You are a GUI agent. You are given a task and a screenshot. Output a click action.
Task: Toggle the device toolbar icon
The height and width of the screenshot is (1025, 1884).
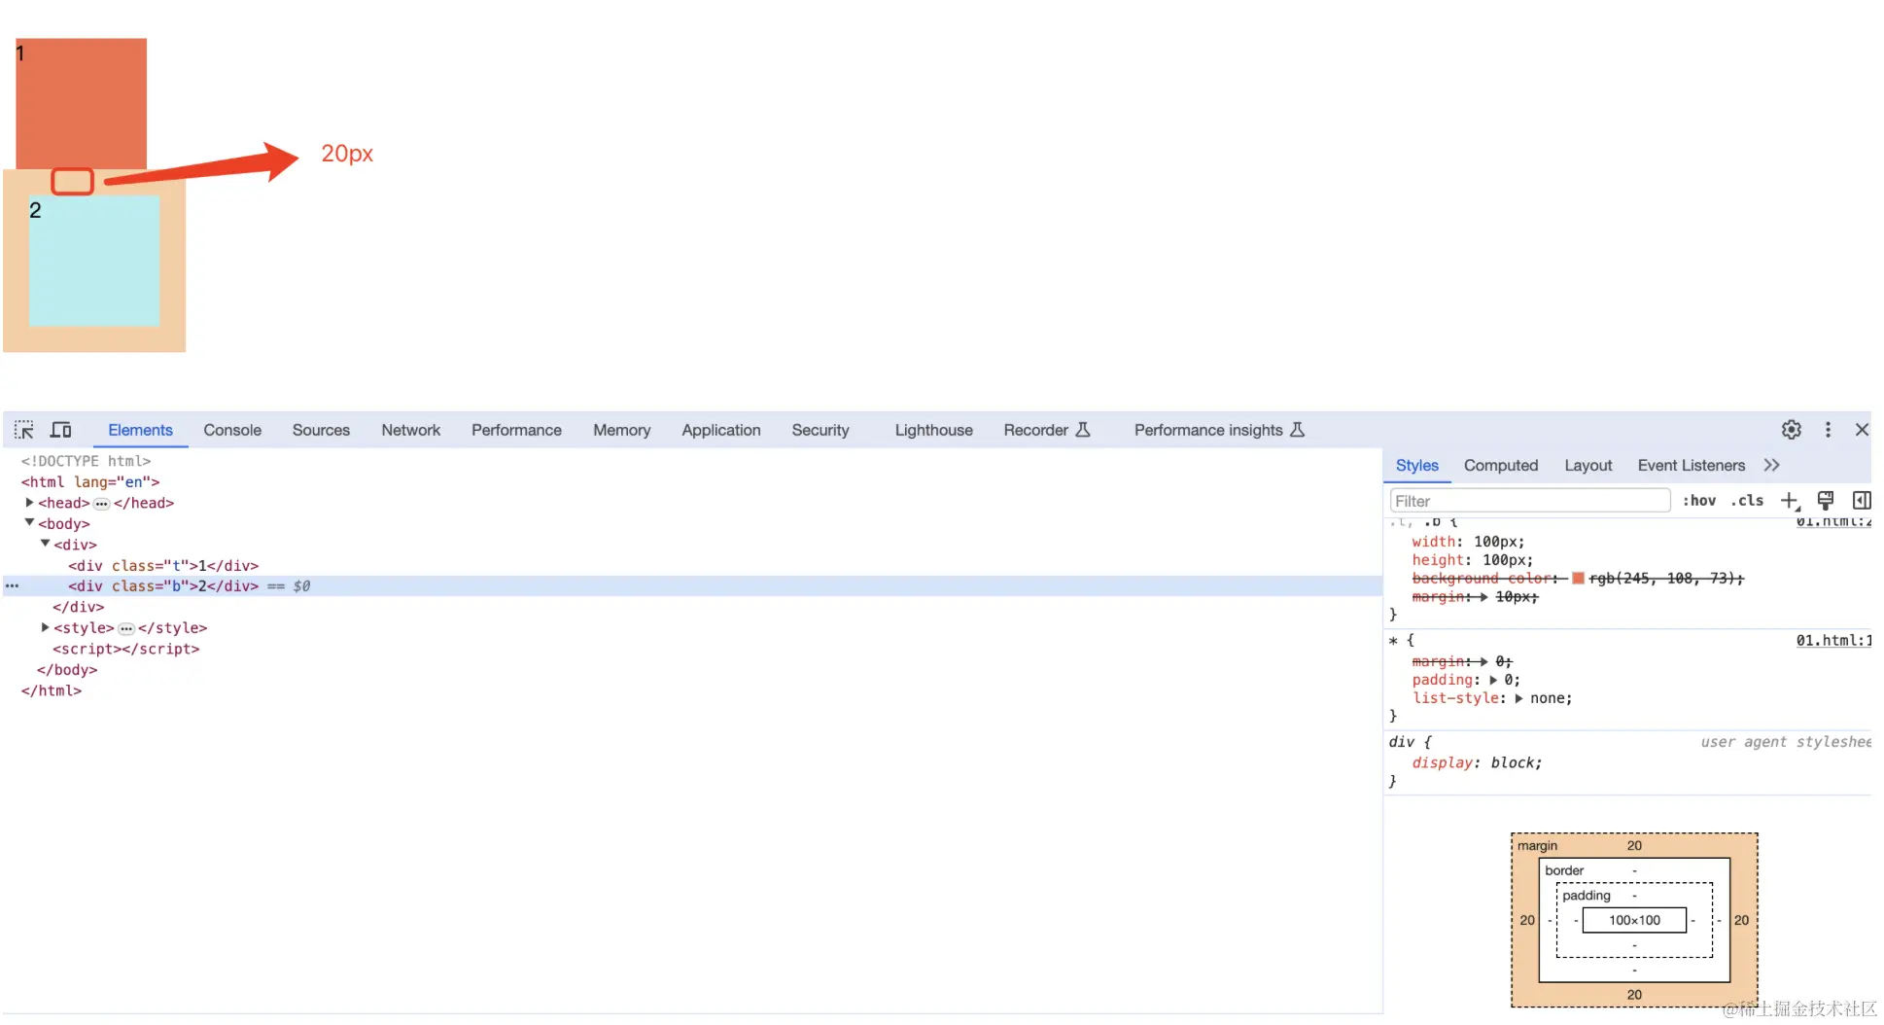(61, 430)
